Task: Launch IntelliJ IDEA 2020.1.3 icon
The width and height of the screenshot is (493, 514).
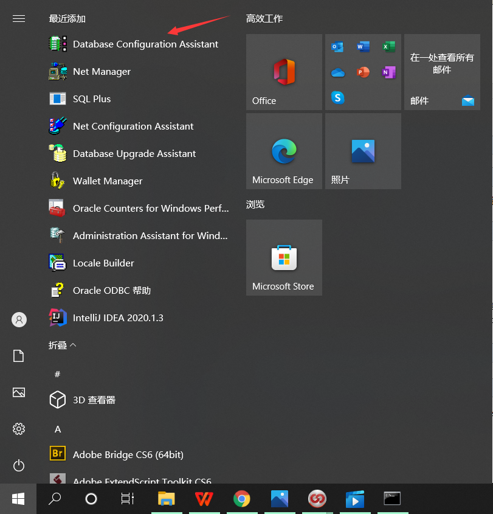Action: (x=58, y=318)
